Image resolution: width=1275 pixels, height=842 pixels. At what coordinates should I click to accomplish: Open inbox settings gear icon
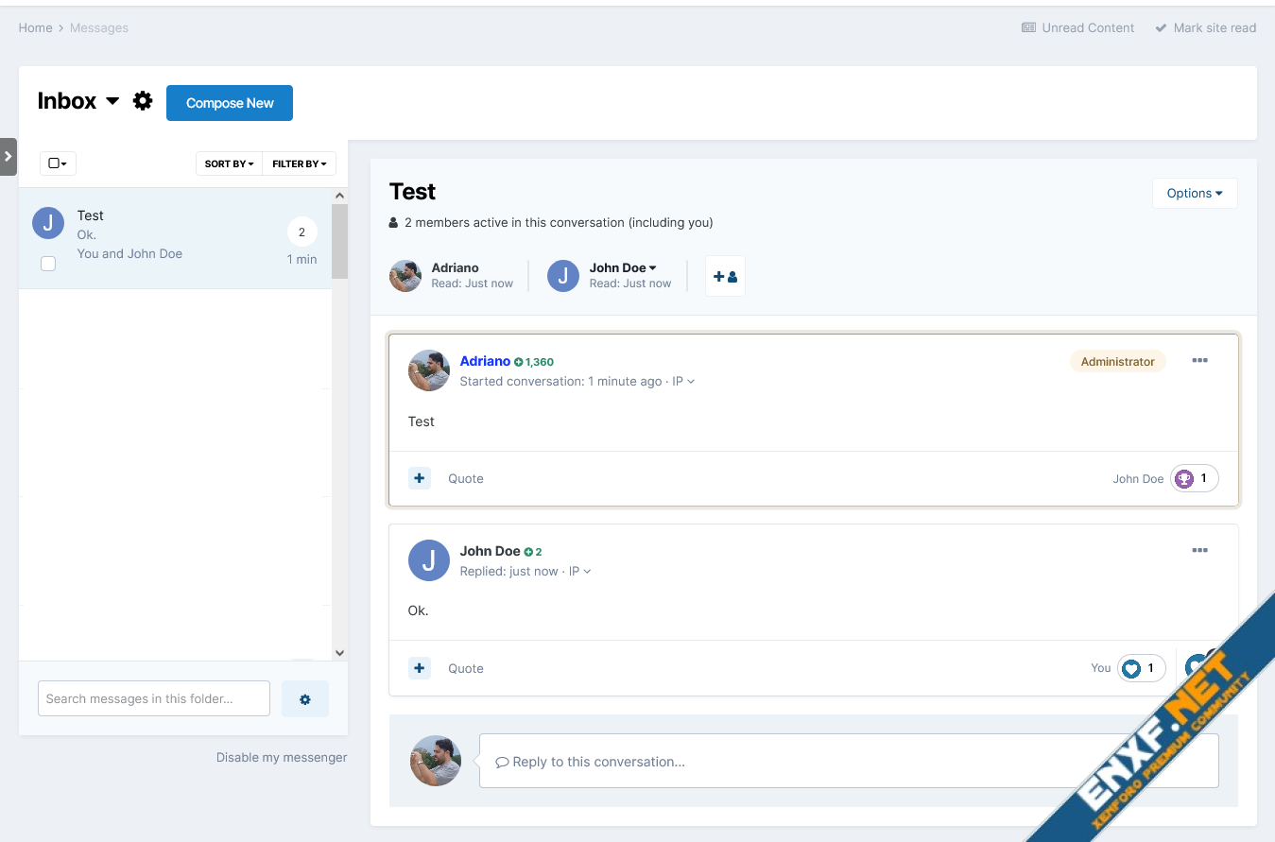(143, 101)
